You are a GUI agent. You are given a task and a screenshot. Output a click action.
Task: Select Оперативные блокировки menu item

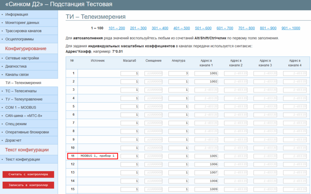click(27, 132)
